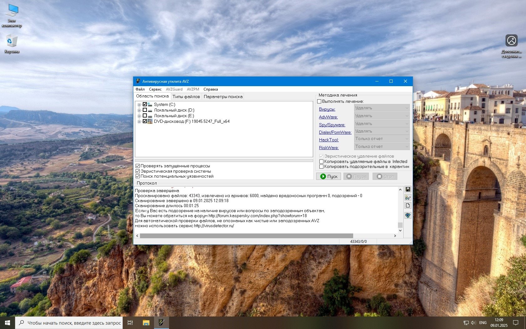Click the globe with arrows icon
Screen dimensions: 526x329
408,215
